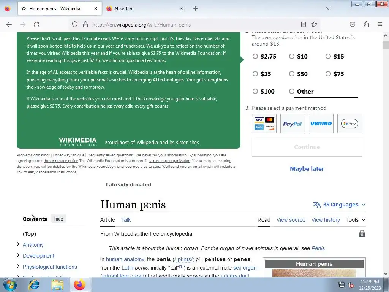The image size is (389, 292).
Task: Switch to the Talk tab
Action: 126,220
